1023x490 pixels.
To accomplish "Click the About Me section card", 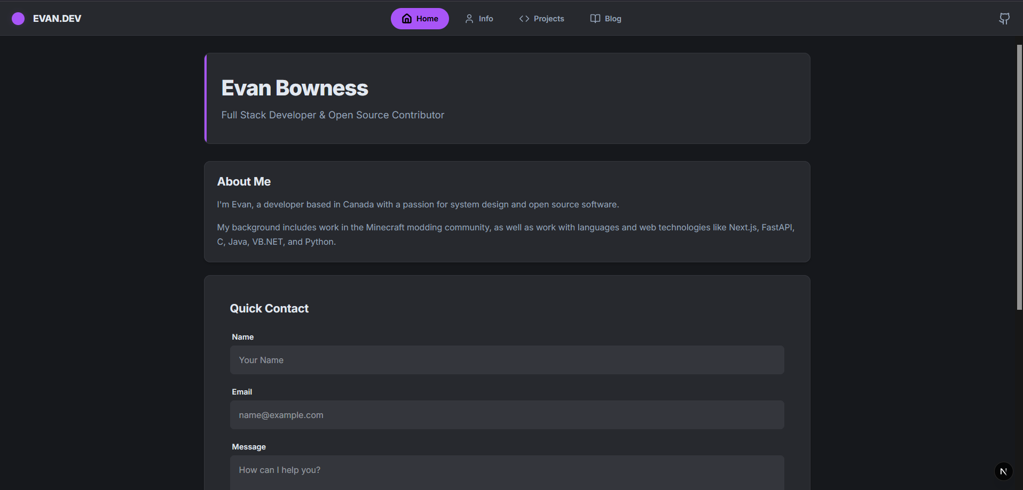I will point(506,212).
